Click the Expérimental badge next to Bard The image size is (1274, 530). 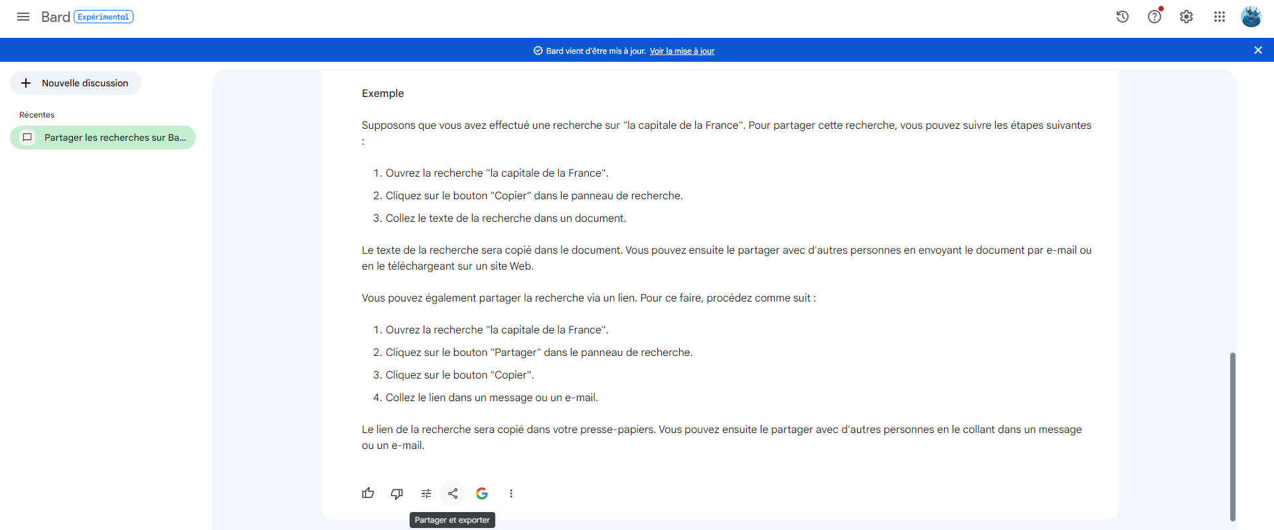104,17
